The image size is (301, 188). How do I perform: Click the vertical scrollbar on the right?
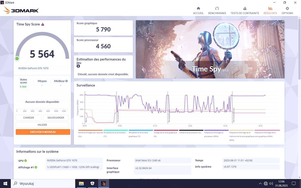coord(299,49)
